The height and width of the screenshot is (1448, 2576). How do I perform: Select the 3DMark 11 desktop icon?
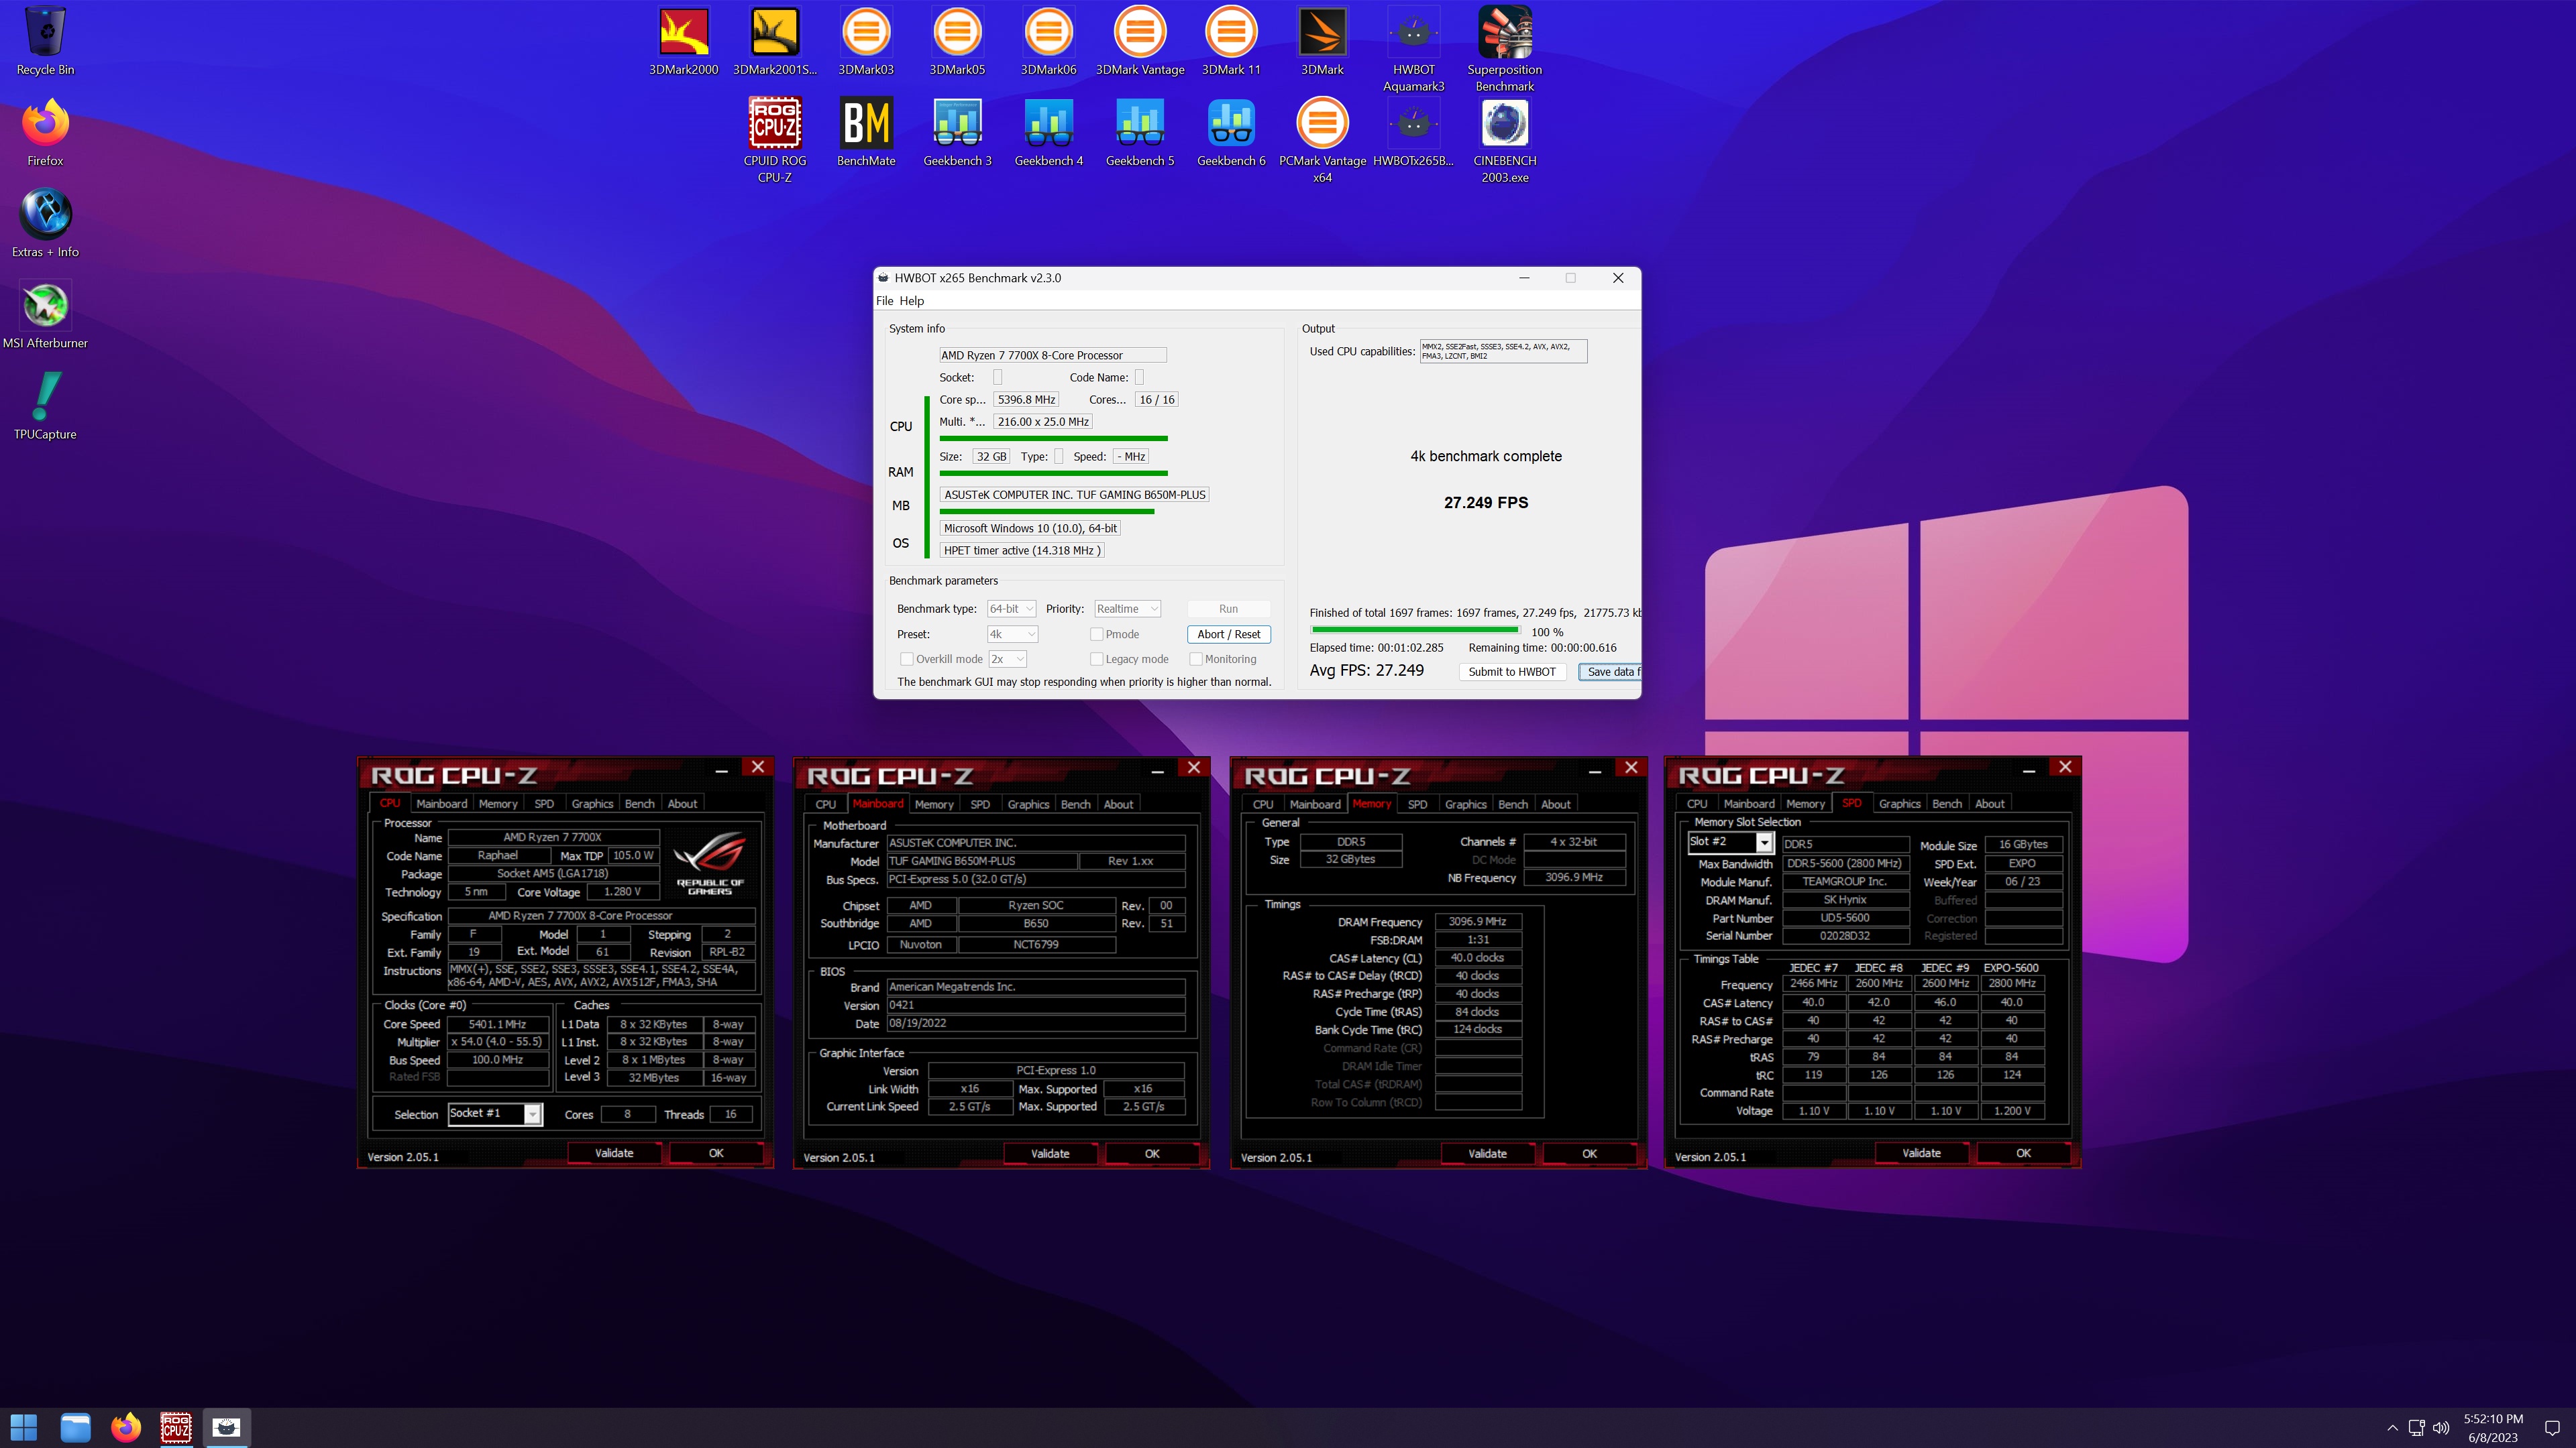(x=1231, y=42)
